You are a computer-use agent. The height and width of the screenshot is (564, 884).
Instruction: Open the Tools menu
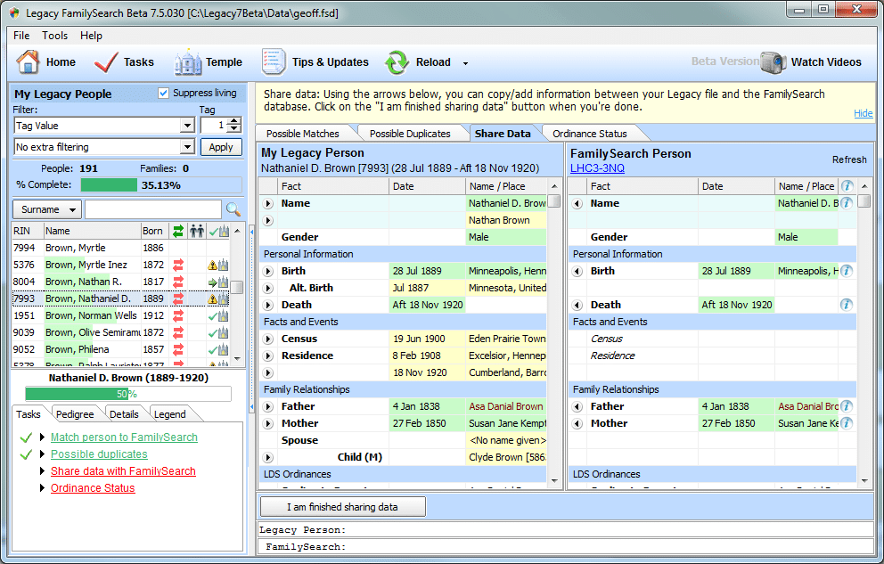(x=54, y=36)
